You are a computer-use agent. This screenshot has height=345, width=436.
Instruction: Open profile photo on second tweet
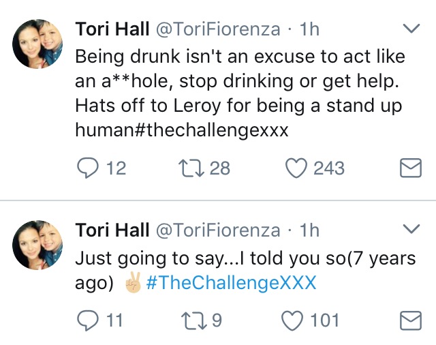coord(37,245)
